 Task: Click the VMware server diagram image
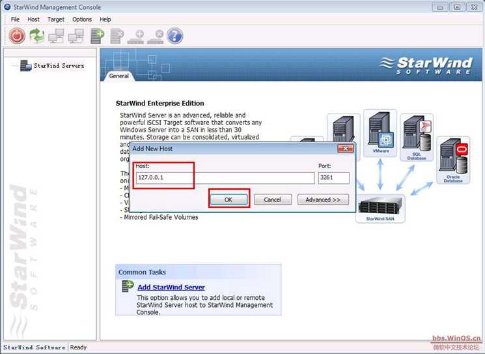(x=380, y=133)
